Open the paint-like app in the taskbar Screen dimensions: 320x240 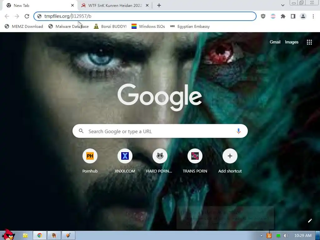pyautogui.click(x=68, y=236)
